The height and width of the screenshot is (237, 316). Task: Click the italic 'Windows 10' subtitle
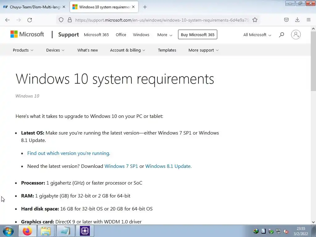pos(27,96)
